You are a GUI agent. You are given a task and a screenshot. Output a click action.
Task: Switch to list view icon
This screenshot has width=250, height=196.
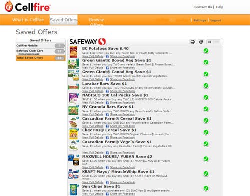click(x=217, y=42)
